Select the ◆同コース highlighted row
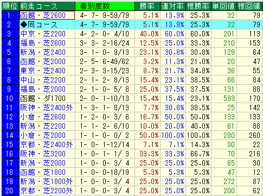The image size is (263, 196). (x=132, y=24)
